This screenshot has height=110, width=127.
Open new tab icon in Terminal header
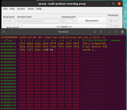tap(4, 32)
